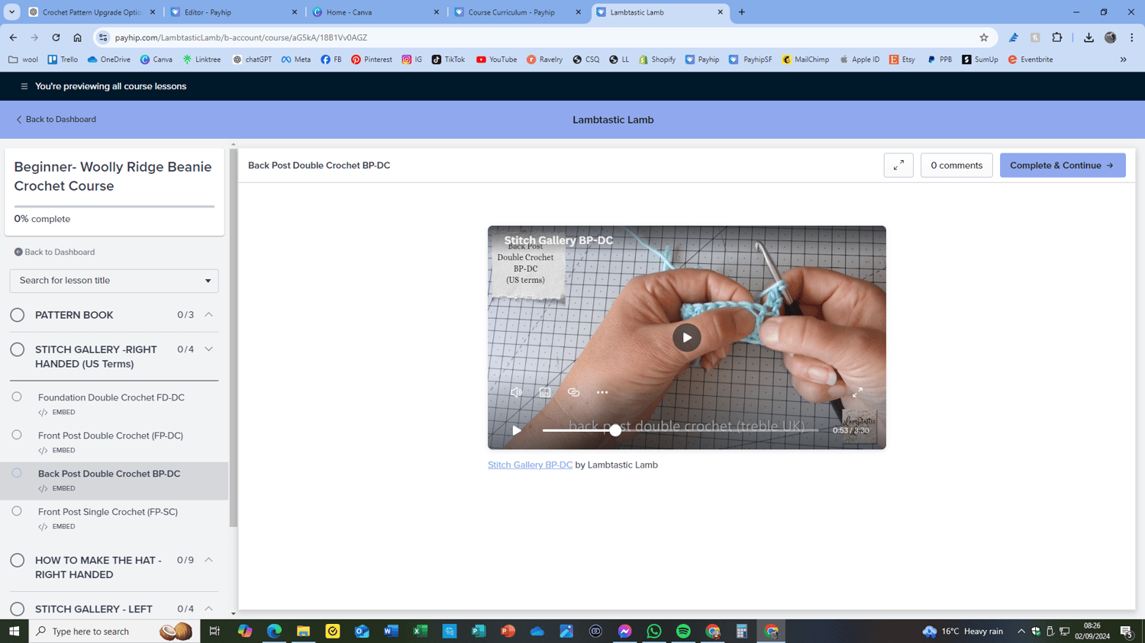Open browser downloads icon
Viewport: 1145px width, 643px height.
pyautogui.click(x=1089, y=37)
